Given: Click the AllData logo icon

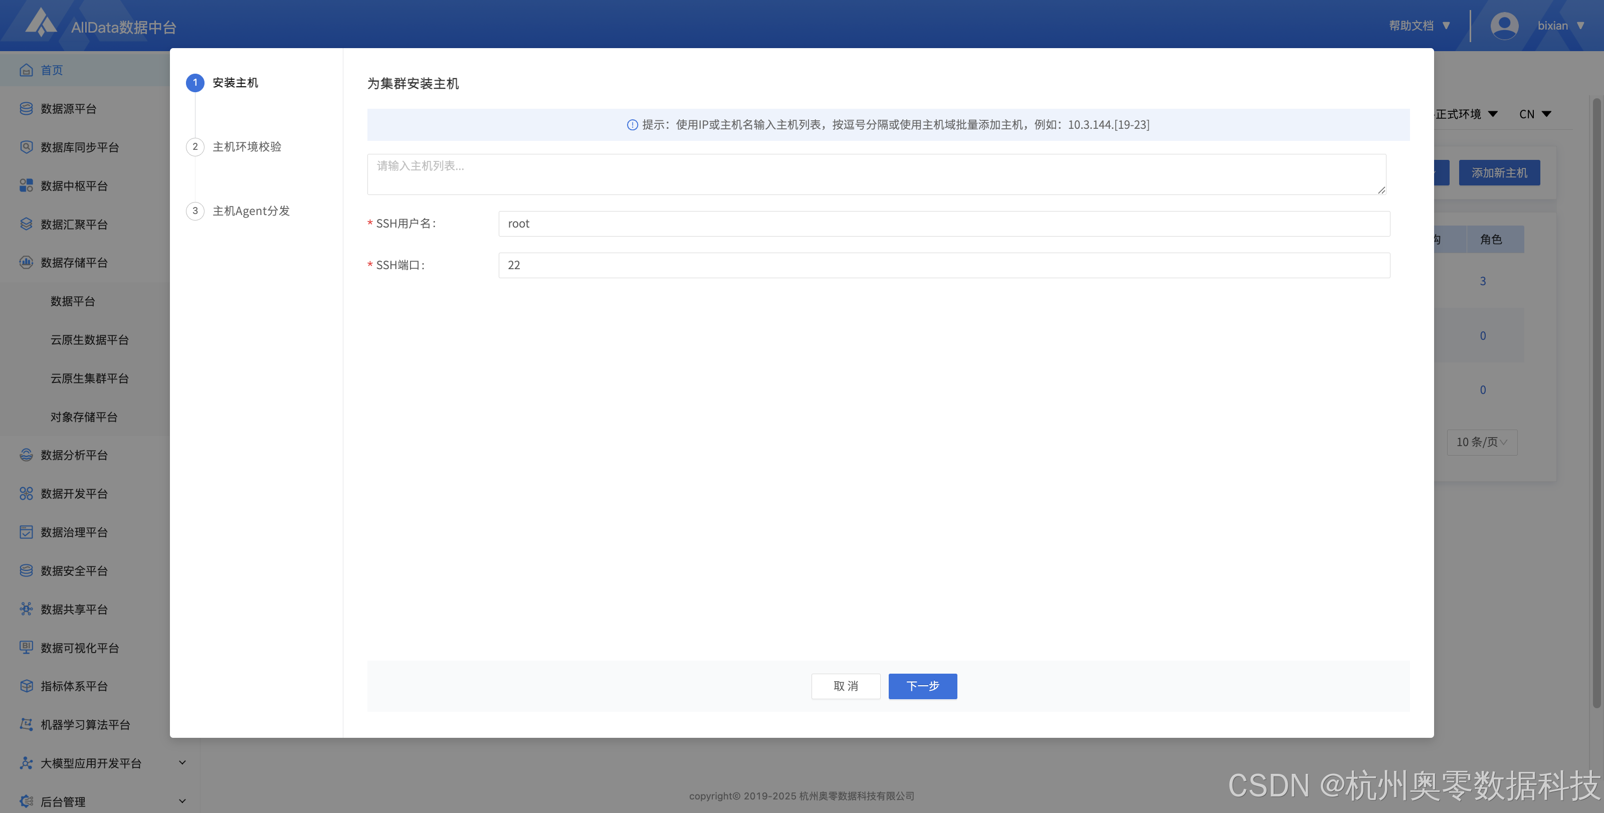Looking at the screenshot, I should click(41, 23).
